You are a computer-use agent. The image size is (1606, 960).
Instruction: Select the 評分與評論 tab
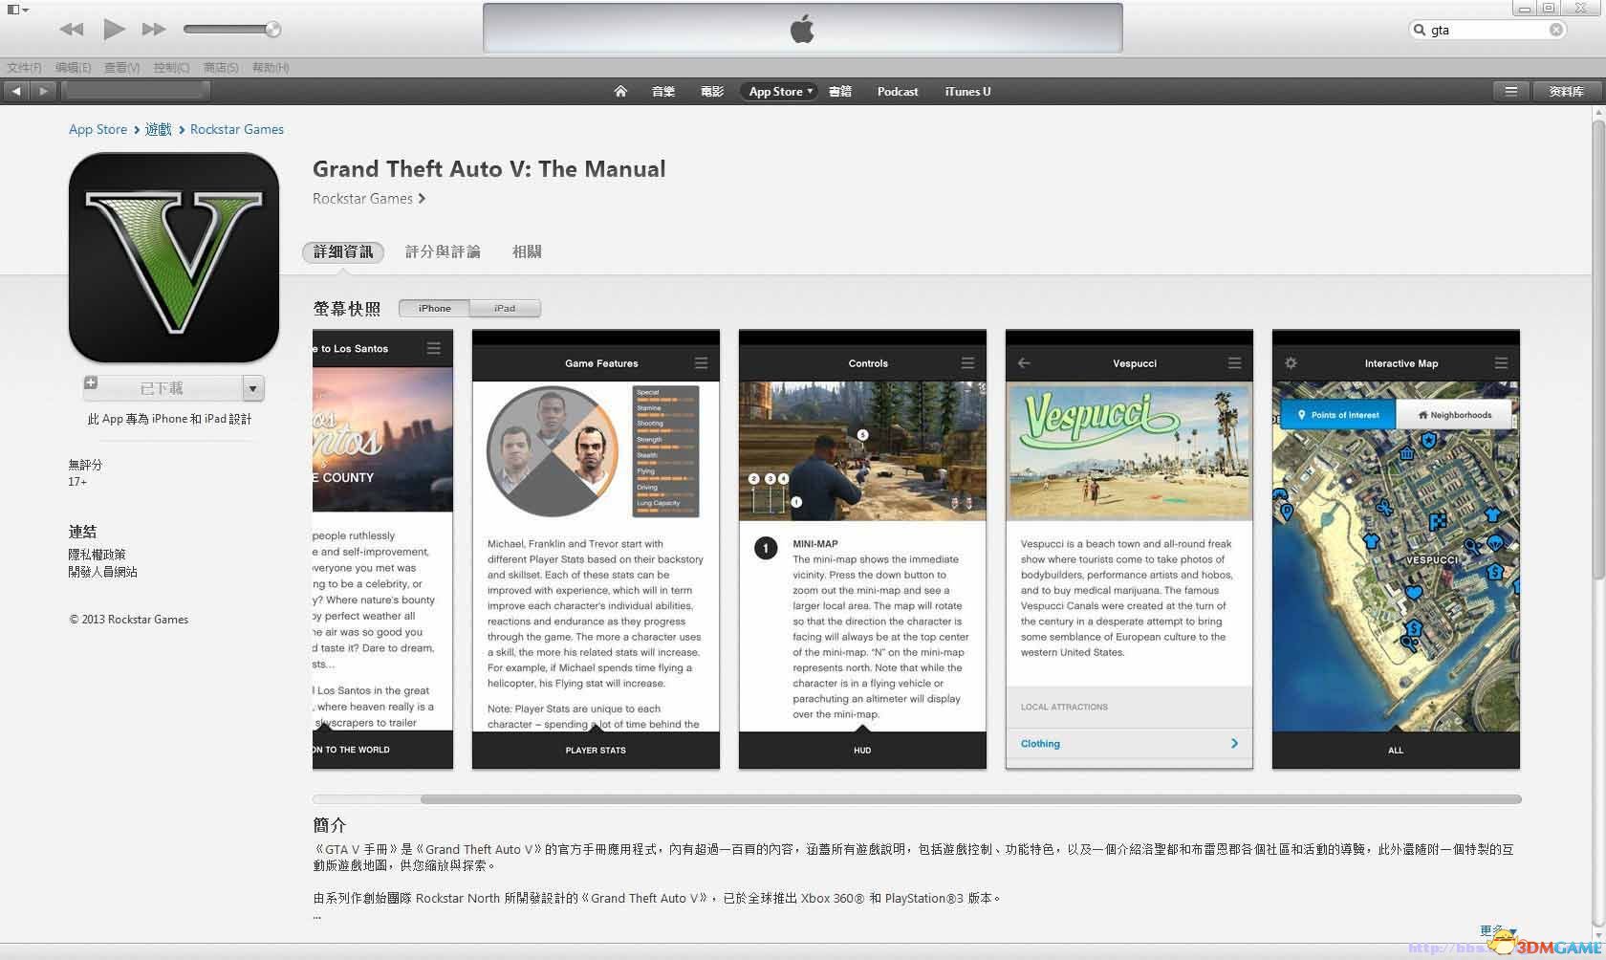pos(443,251)
